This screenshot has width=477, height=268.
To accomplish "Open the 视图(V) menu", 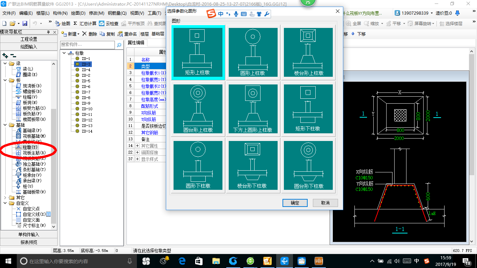I will 137,13.
